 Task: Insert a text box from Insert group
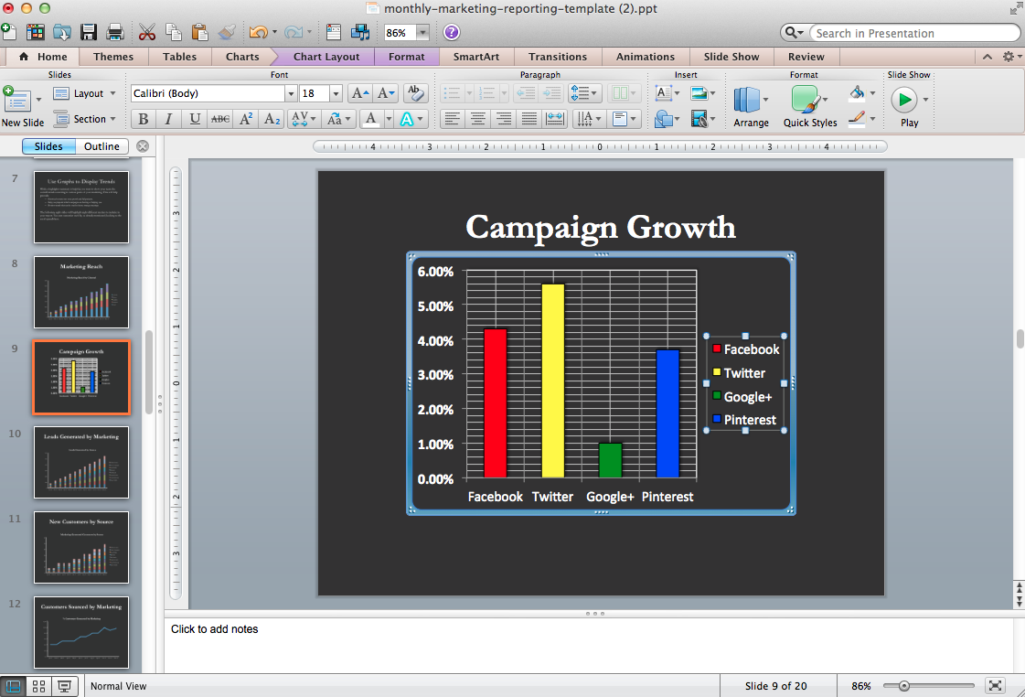pos(663,93)
